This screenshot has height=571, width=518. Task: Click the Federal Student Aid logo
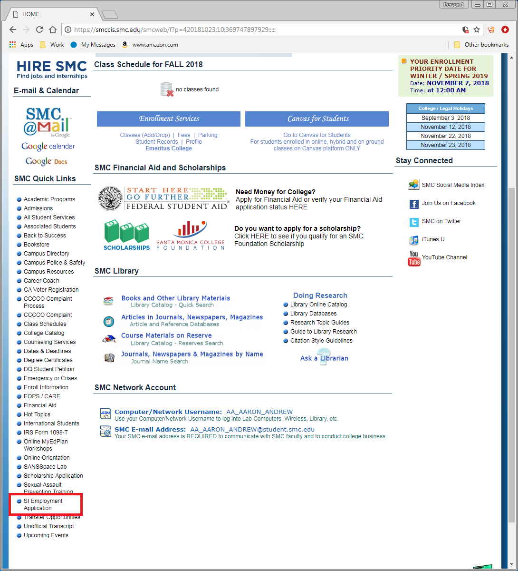coord(164,198)
